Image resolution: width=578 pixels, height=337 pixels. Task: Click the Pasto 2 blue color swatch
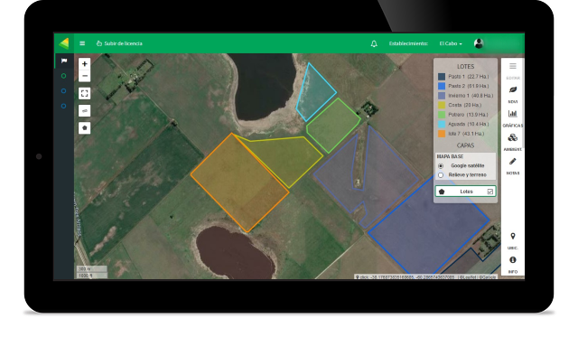(442, 86)
